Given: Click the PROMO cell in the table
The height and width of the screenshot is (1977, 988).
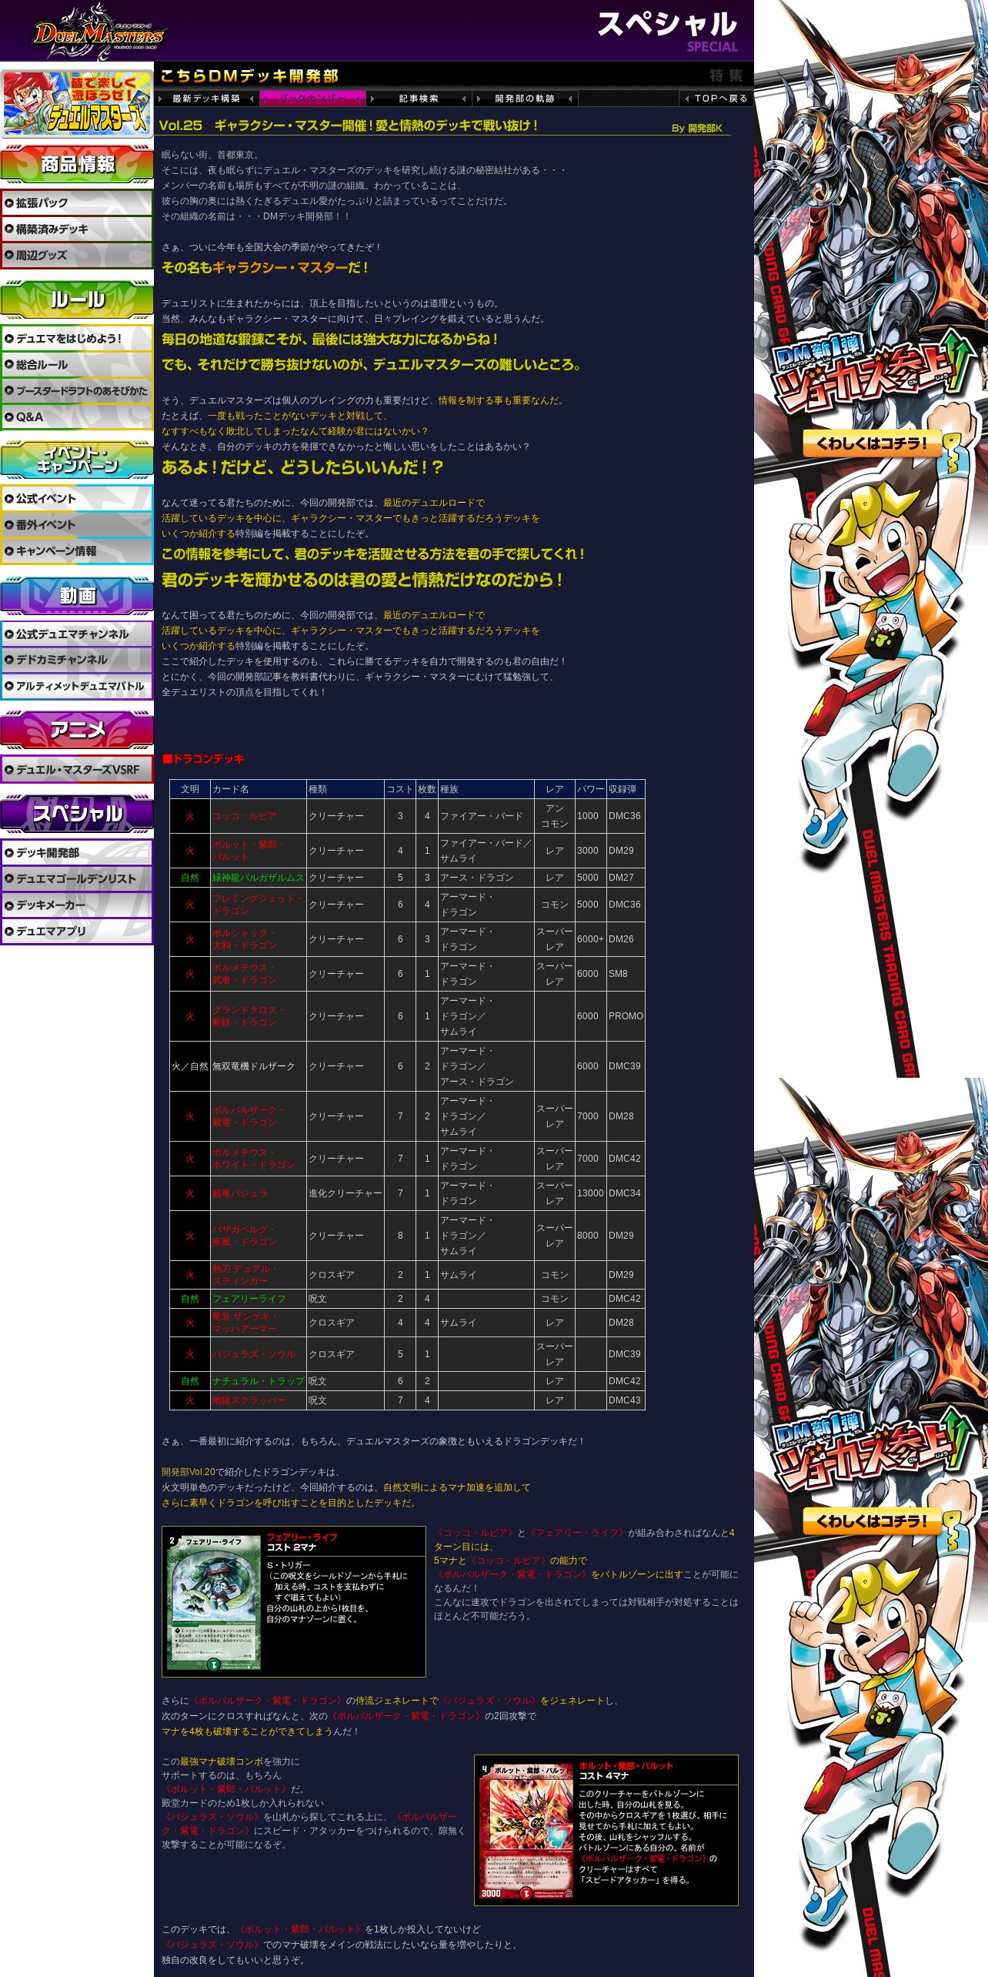Looking at the screenshot, I should pos(626,1016).
